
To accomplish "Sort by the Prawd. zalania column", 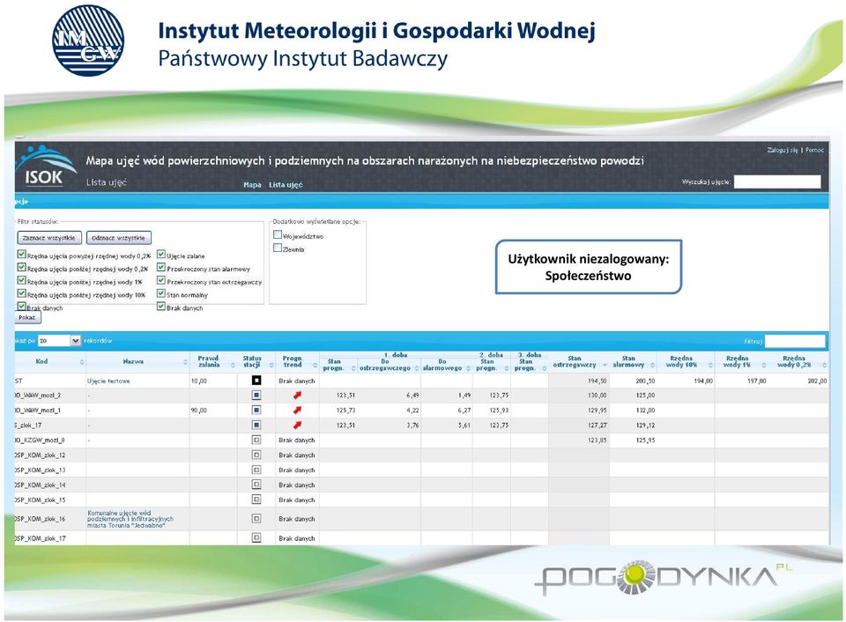I will tap(233, 366).
